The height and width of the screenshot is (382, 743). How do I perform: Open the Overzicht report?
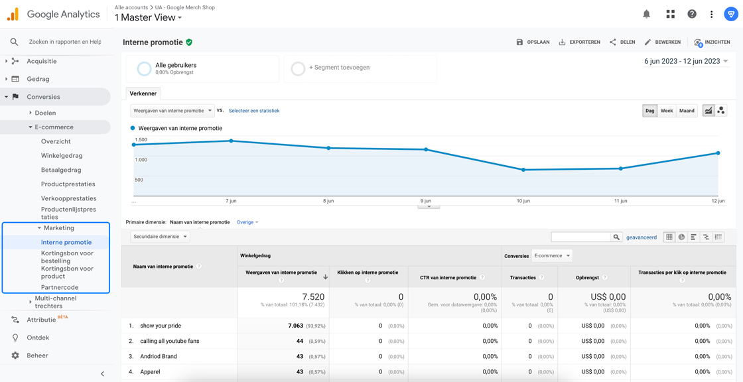point(56,141)
